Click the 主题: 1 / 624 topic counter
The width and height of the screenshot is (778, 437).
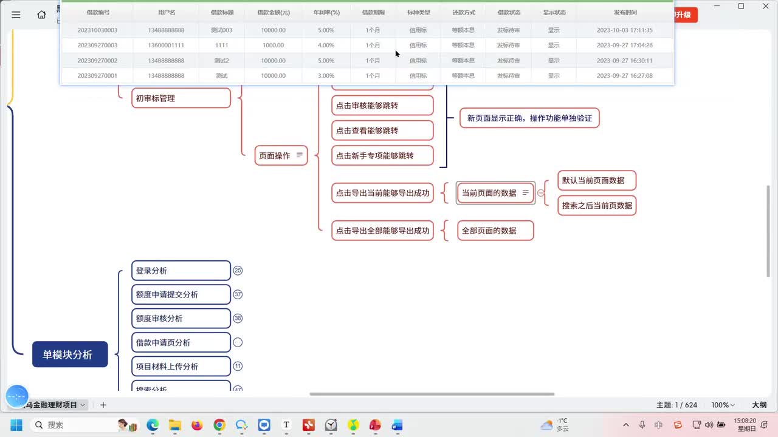[x=676, y=405]
